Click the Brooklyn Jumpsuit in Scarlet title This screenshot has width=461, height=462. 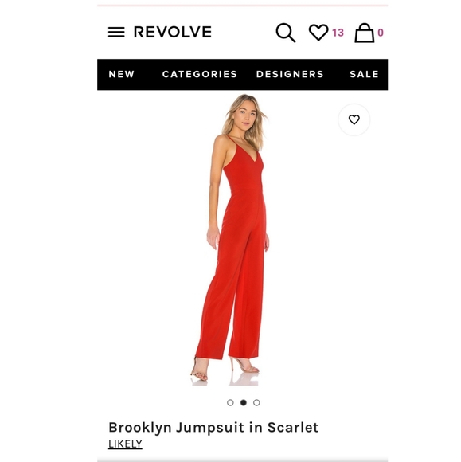click(x=213, y=428)
